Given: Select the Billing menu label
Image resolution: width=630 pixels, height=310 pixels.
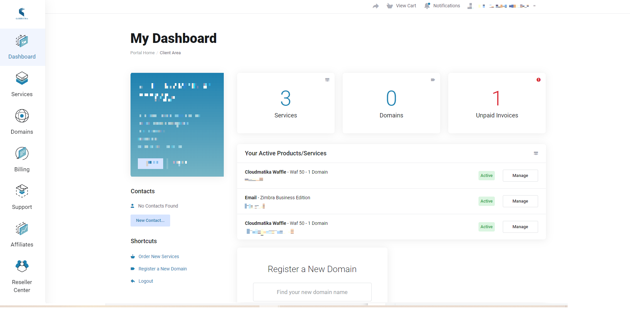Looking at the screenshot, I should pos(22,169).
